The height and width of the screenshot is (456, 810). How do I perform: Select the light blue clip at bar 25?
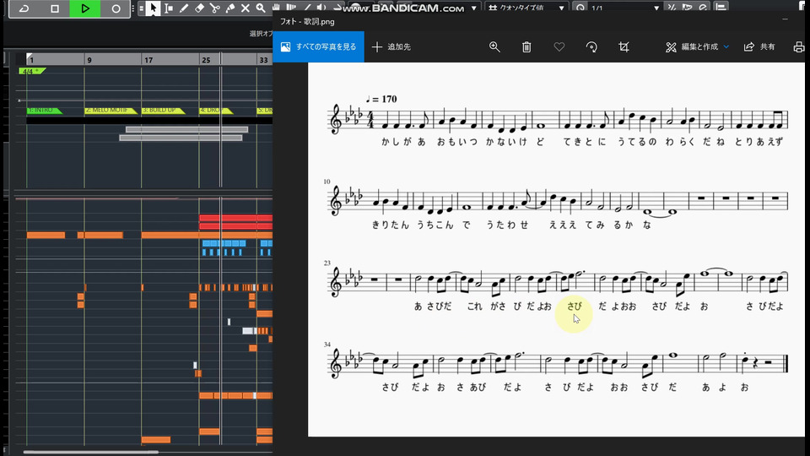tap(224, 243)
